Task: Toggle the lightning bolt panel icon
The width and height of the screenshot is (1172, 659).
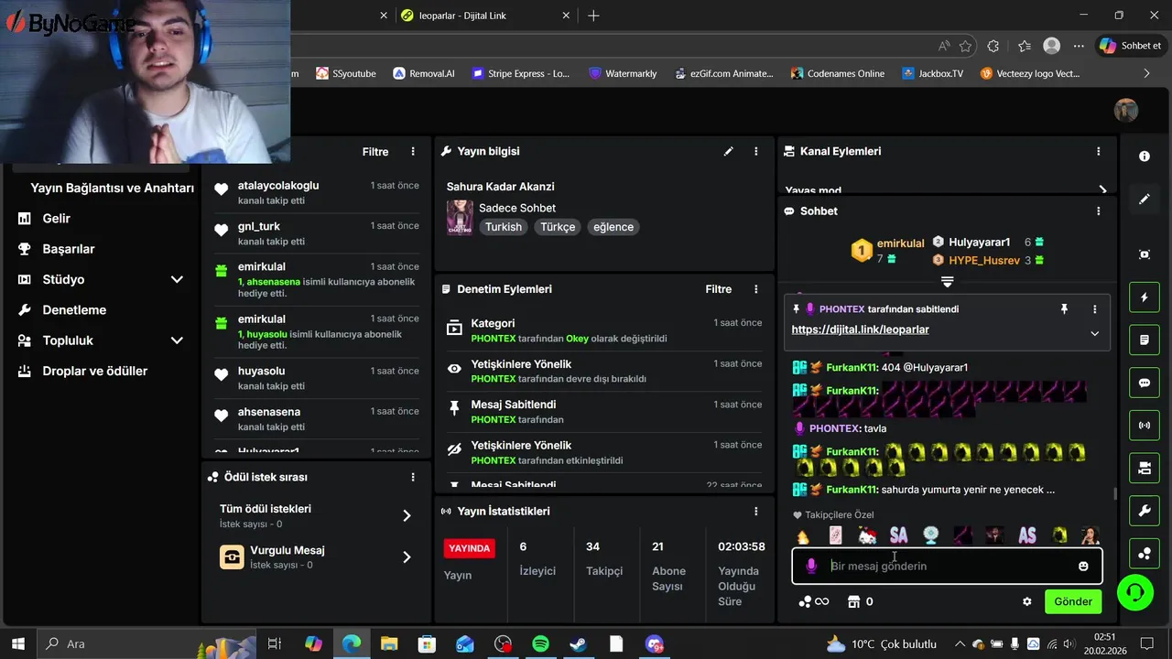Action: pyautogui.click(x=1145, y=297)
